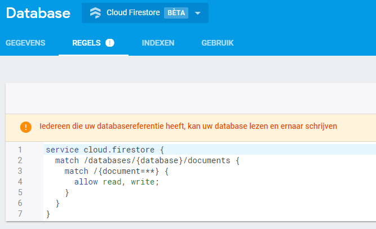Click the BÈTA badge
The height and width of the screenshot is (229, 376).
pos(175,13)
